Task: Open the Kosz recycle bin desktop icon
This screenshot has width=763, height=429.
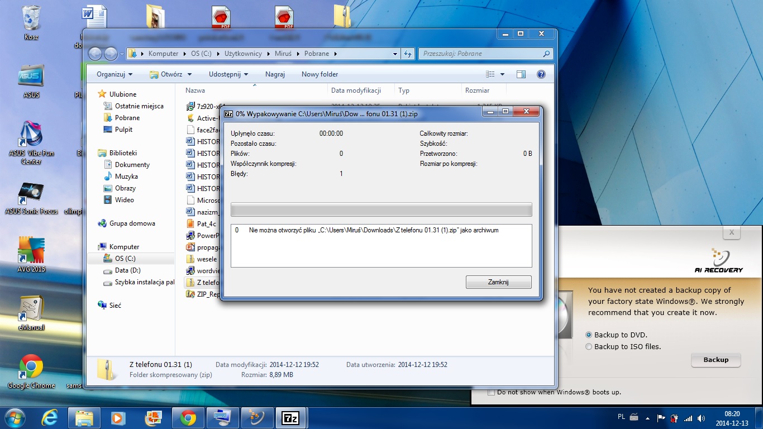Action: [x=31, y=22]
